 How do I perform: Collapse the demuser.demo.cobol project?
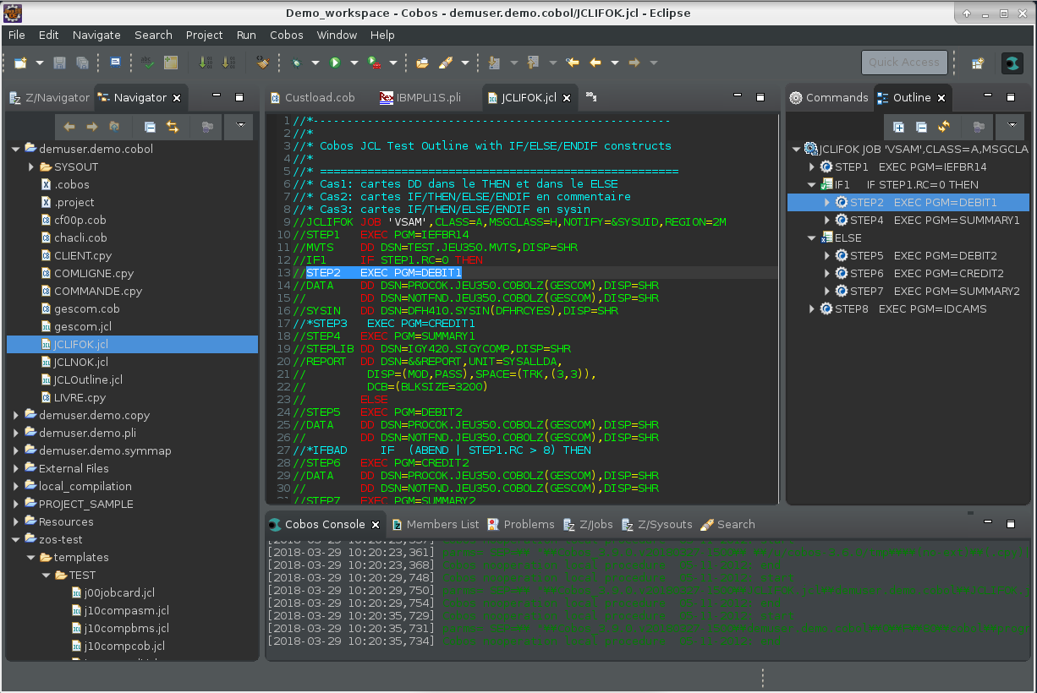tap(16, 149)
